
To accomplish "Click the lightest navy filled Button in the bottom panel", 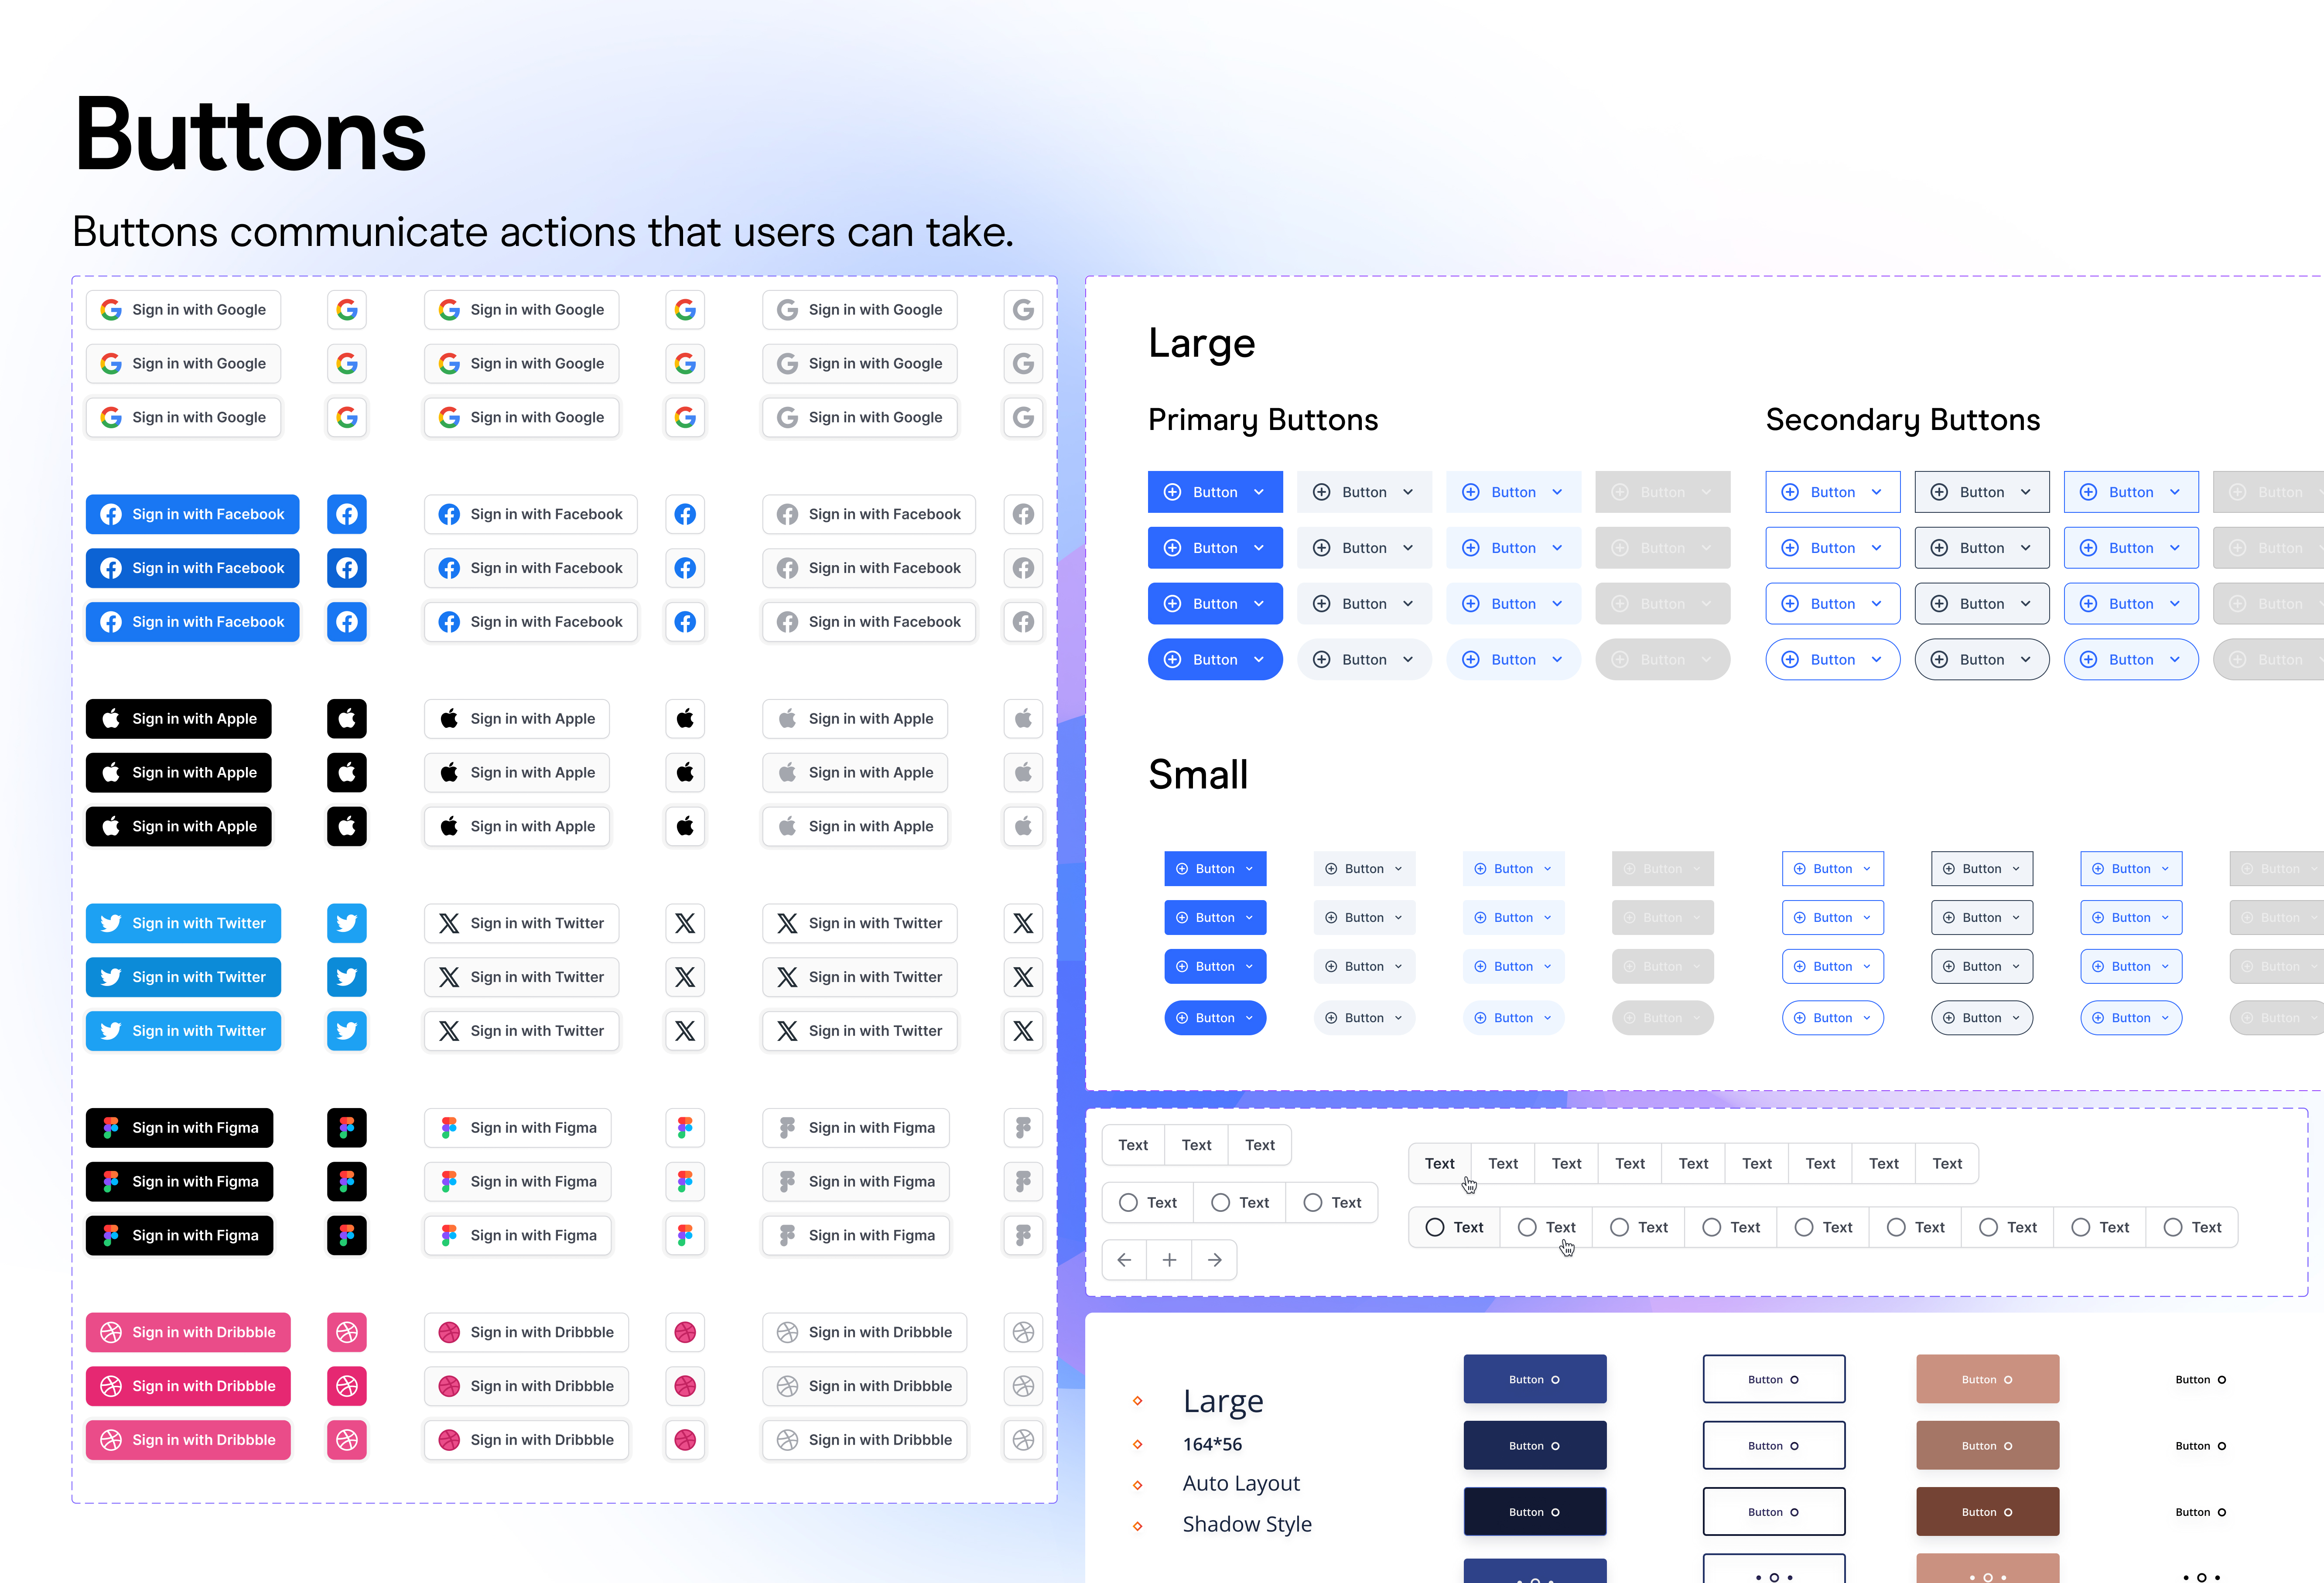I will coord(1535,1379).
